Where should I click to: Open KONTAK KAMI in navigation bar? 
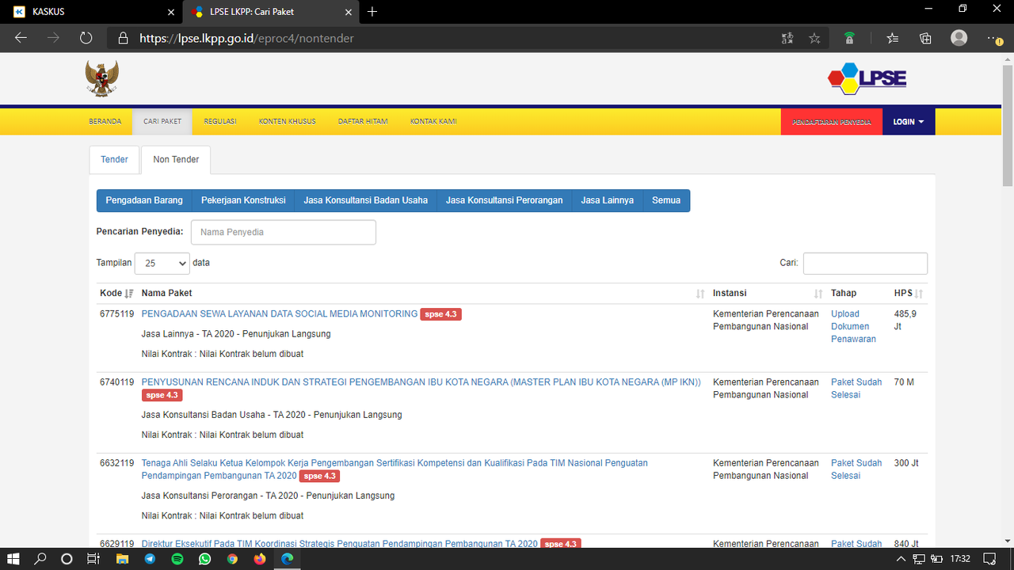pyautogui.click(x=433, y=122)
